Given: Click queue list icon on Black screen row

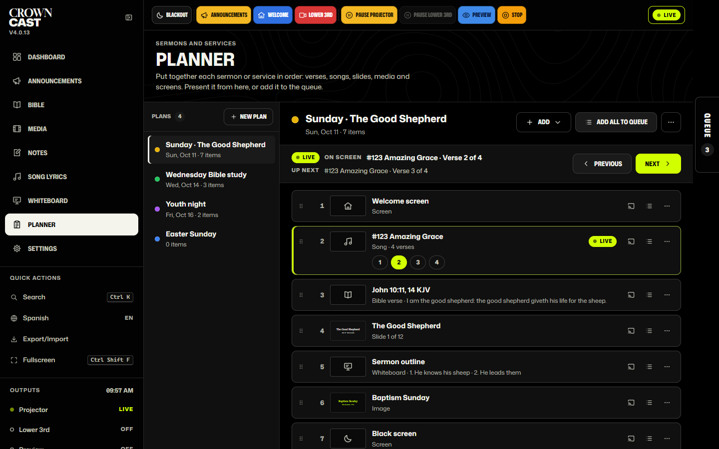Looking at the screenshot, I should [x=649, y=439].
